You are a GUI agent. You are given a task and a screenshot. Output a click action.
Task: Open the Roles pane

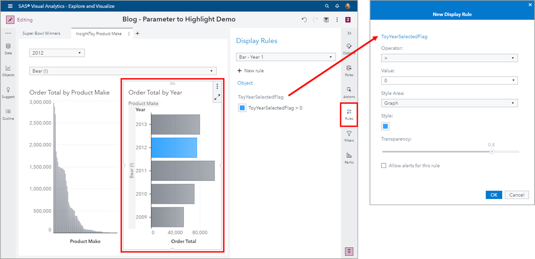click(x=349, y=71)
